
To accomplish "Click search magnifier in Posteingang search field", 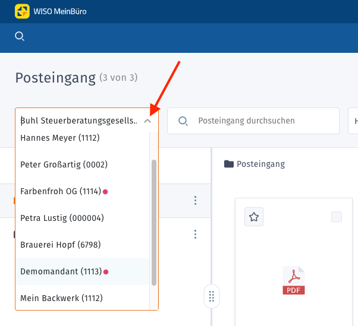I will tap(183, 121).
